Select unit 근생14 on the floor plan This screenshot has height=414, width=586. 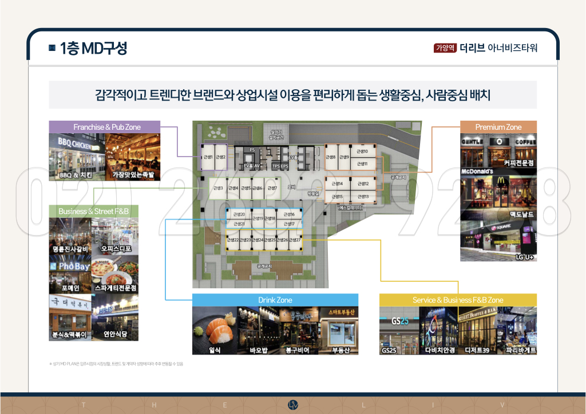pyautogui.click(x=337, y=184)
